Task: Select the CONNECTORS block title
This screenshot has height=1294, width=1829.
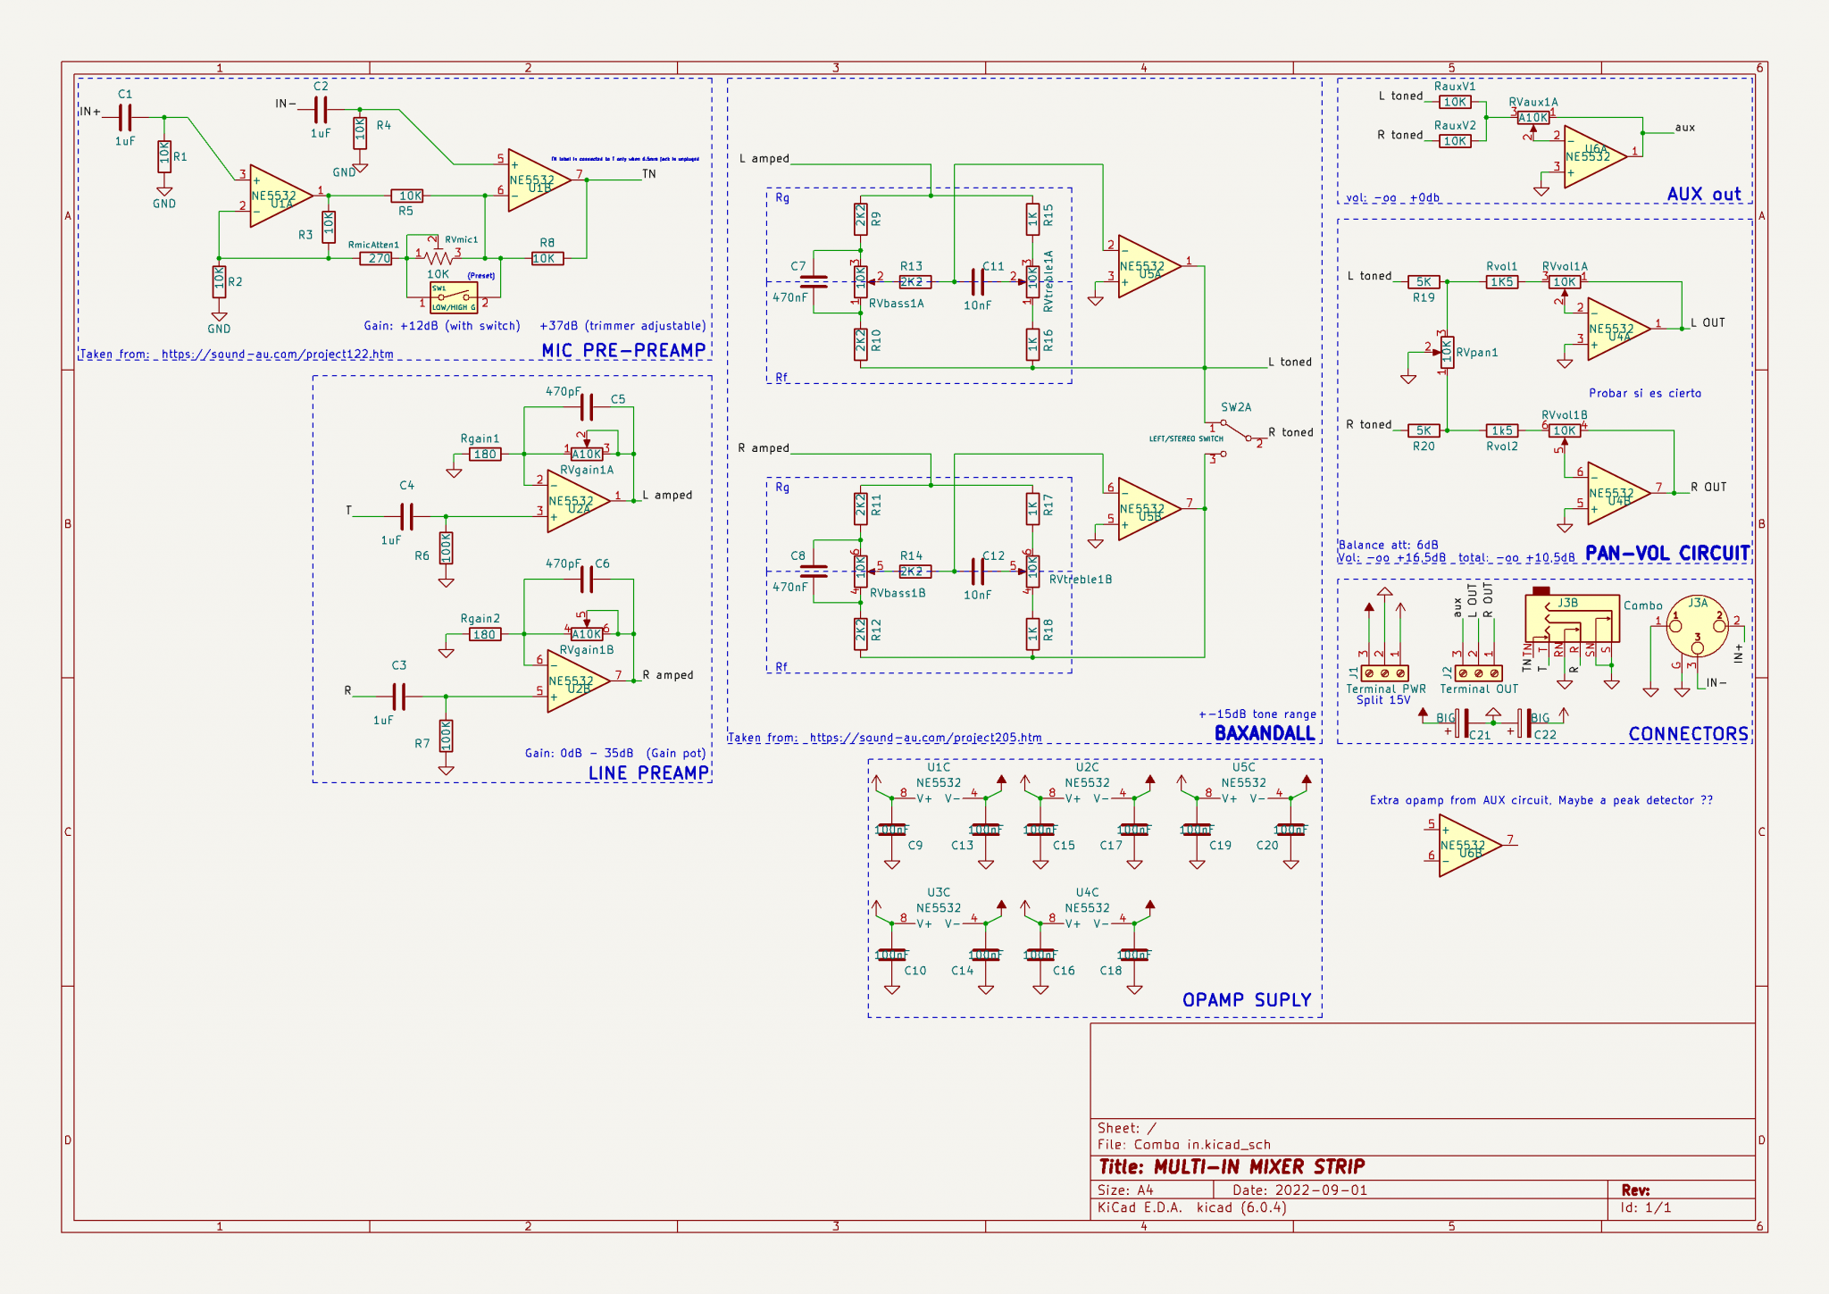Action: pos(1688,733)
